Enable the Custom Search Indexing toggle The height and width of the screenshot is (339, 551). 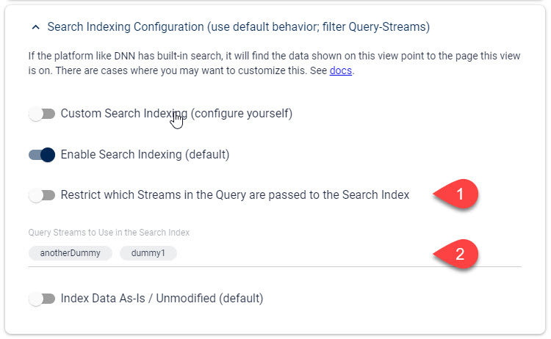[42, 114]
